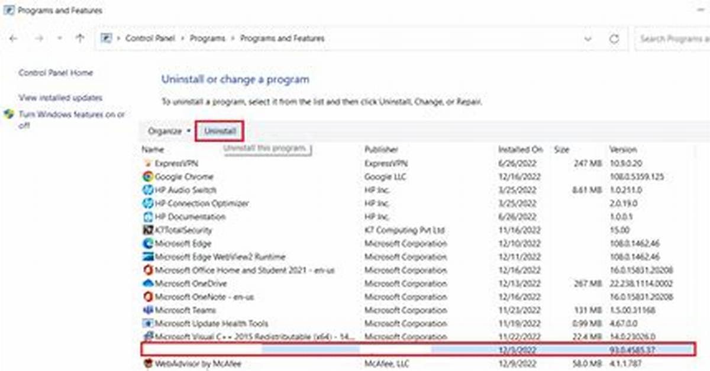
Task: Click the Edge WebView2 Runtime icon
Action: click(x=148, y=257)
